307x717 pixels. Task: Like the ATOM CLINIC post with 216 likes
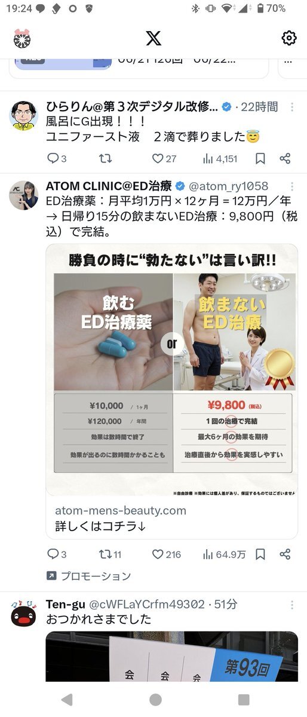[x=166, y=554]
